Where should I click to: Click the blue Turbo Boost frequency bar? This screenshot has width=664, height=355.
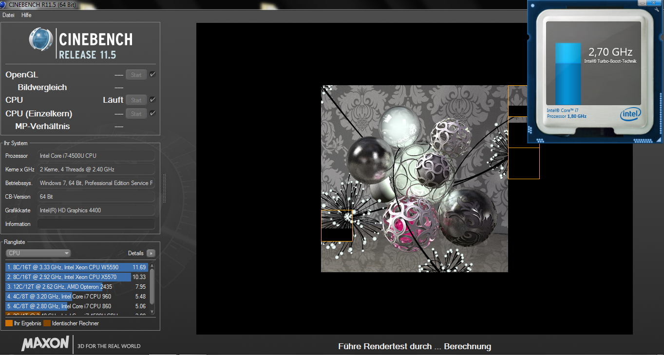coord(568,73)
